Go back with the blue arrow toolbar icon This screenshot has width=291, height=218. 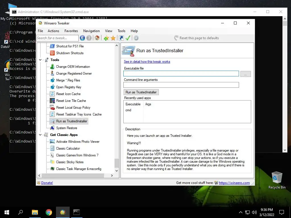point(82,38)
